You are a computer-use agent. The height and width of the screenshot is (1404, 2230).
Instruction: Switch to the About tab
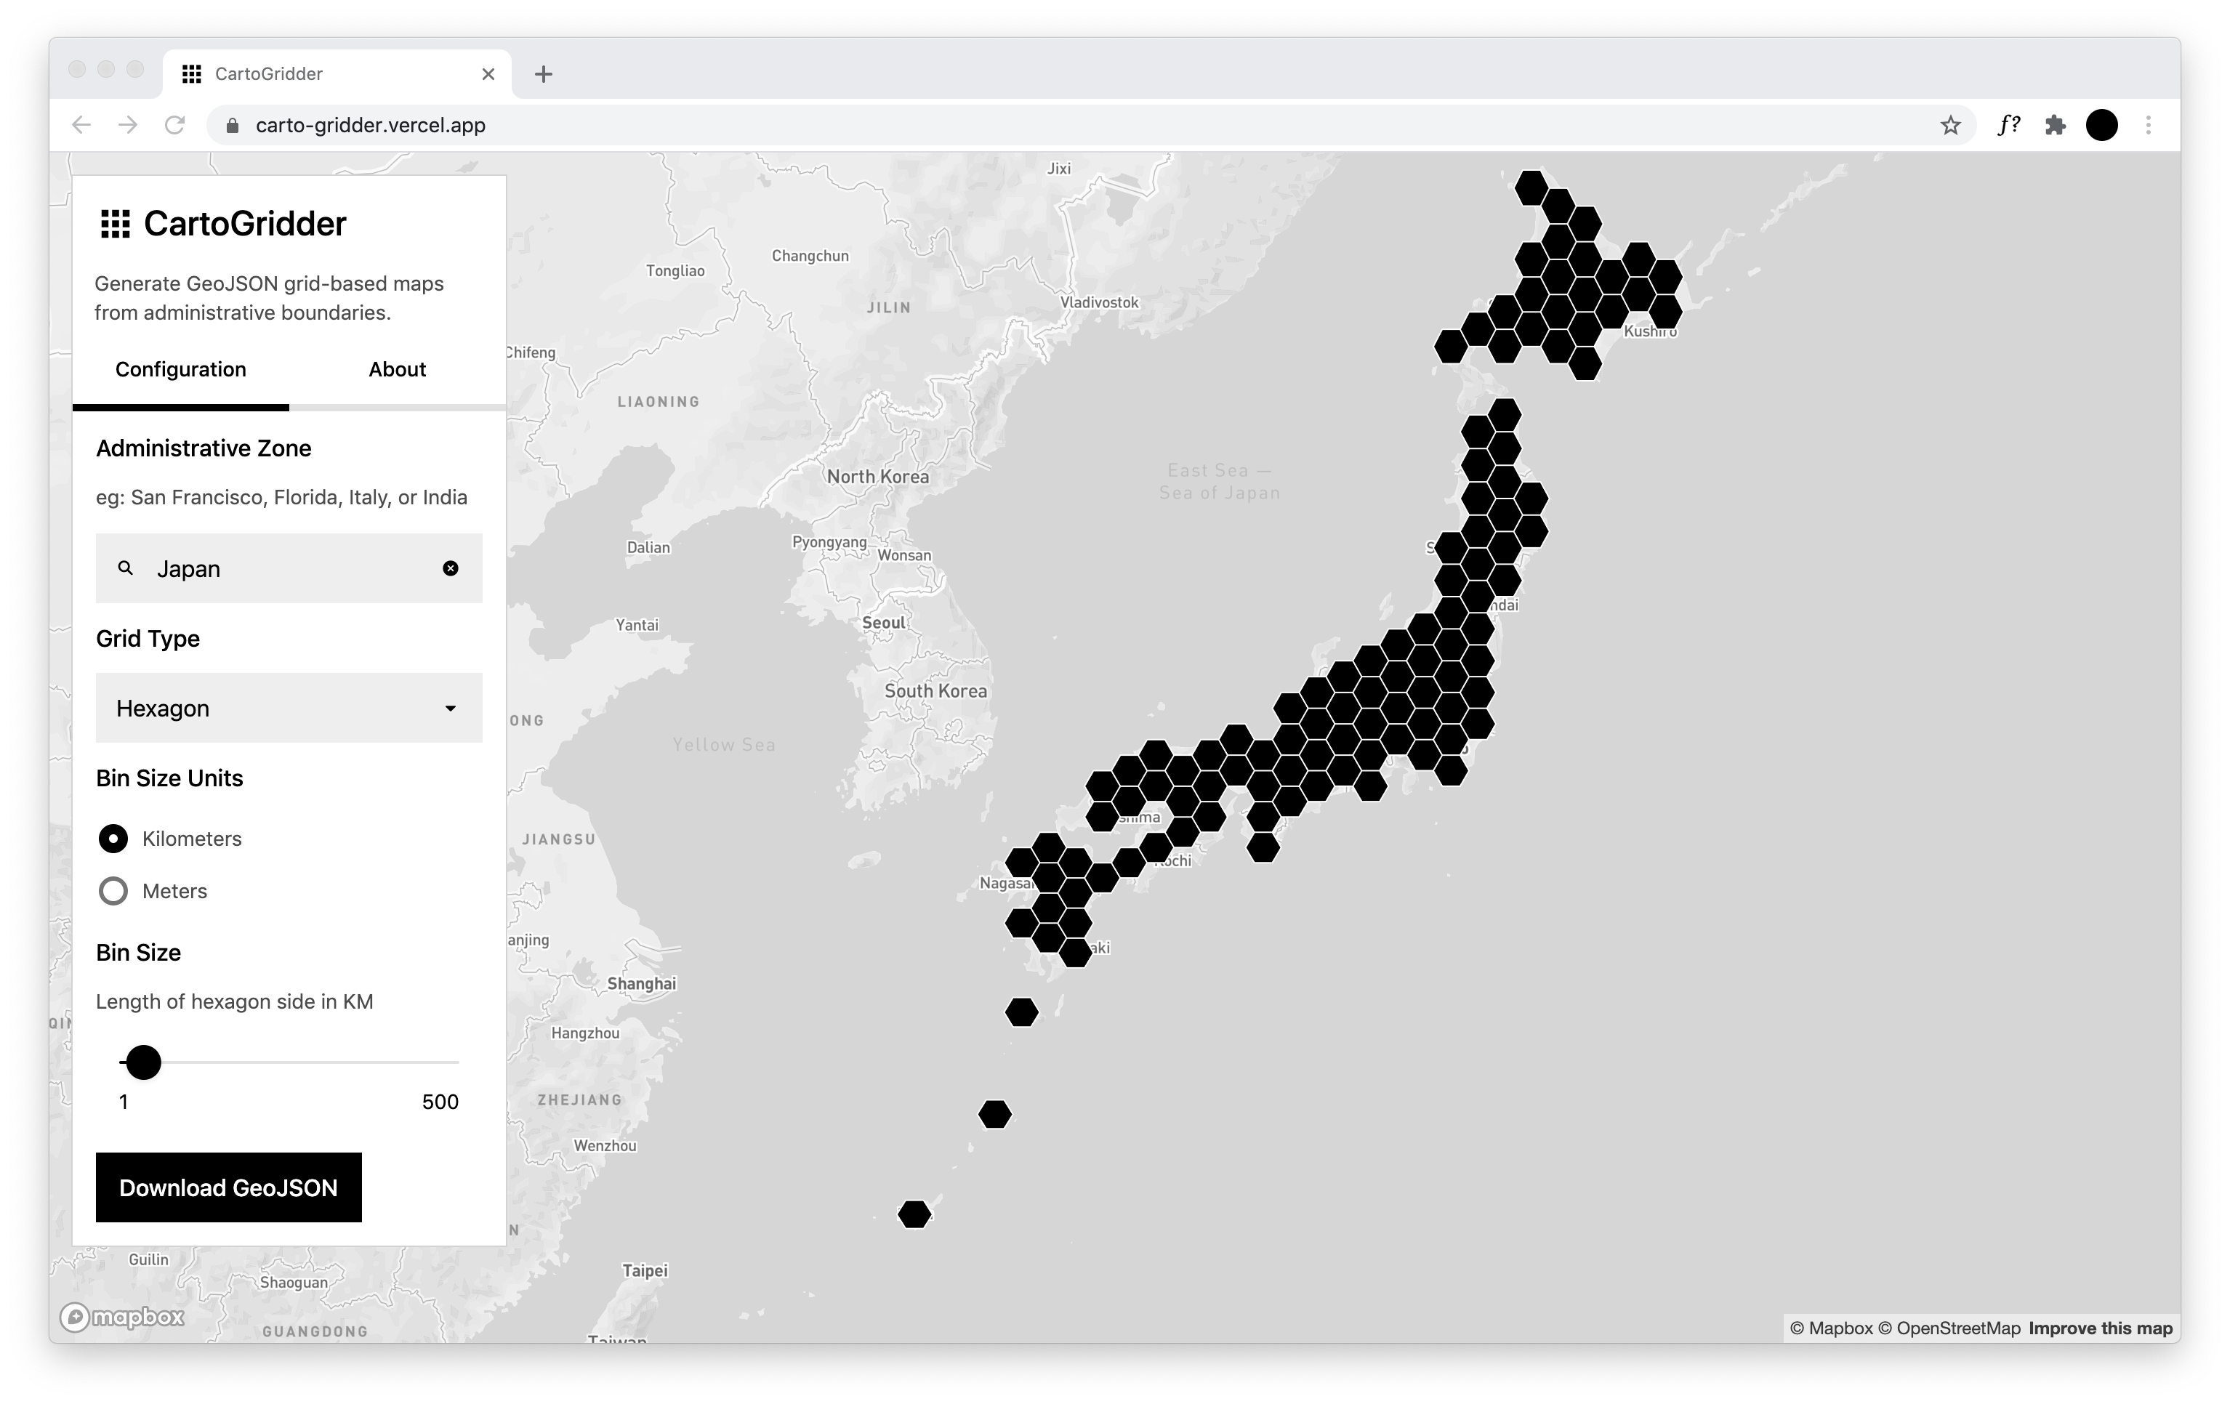click(x=398, y=369)
